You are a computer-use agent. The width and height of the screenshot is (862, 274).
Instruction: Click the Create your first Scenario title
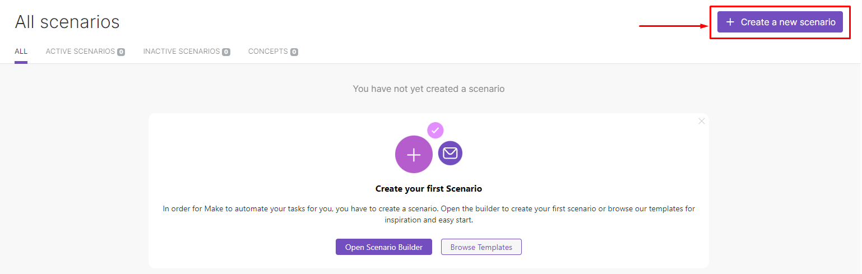pyautogui.click(x=429, y=189)
